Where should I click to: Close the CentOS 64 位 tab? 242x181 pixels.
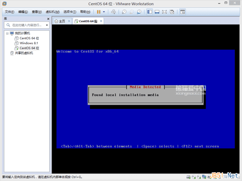[101, 21]
